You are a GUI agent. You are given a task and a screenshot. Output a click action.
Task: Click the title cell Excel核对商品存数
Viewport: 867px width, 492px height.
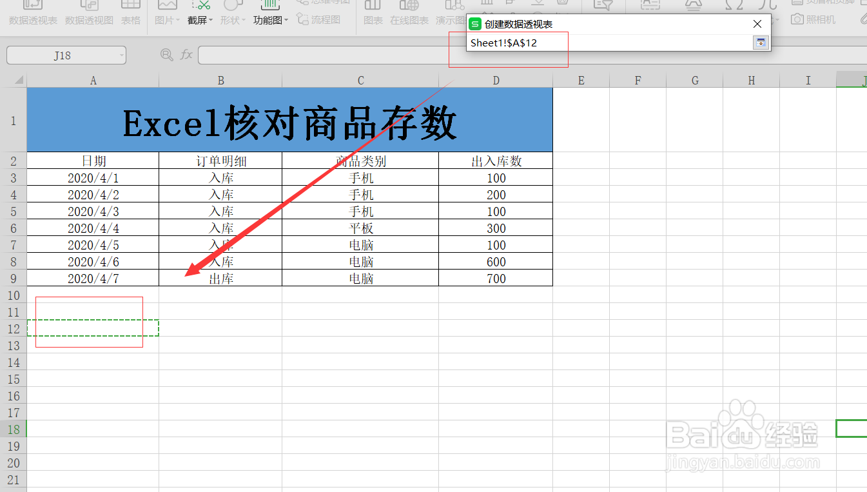point(290,120)
